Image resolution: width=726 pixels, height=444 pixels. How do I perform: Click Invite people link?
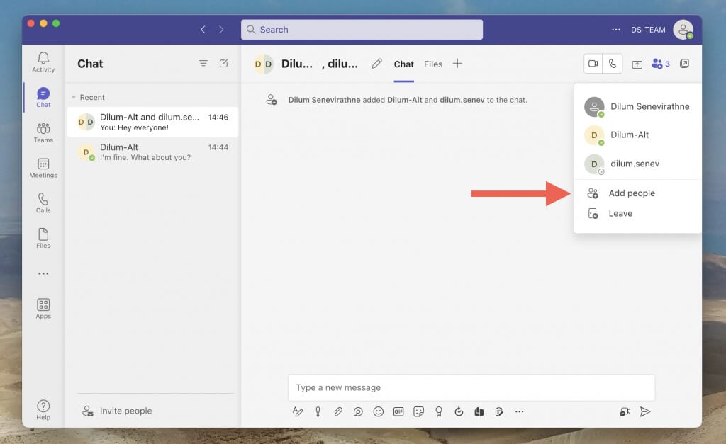tap(125, 411)
